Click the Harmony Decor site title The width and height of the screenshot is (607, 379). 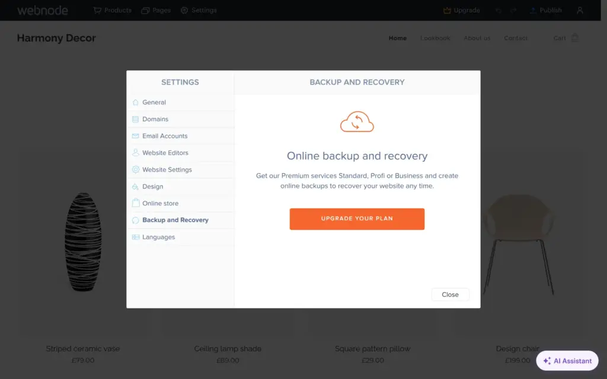(x=56, y=38)
